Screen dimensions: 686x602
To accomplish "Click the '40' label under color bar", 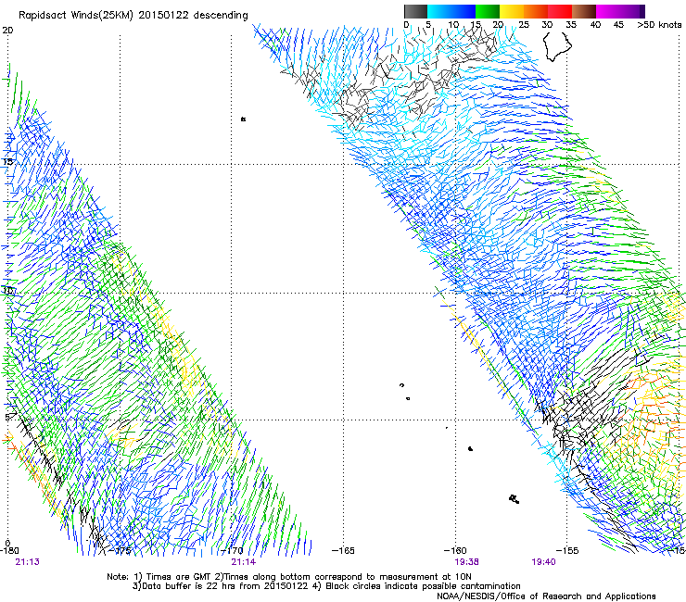I will tap(595, 24).
